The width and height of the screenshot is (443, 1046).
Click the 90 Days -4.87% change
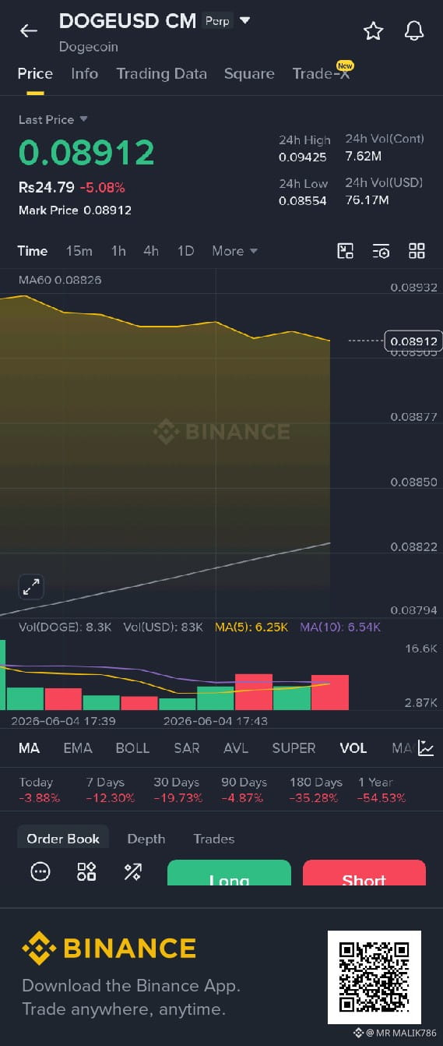[x=243, y=790]
